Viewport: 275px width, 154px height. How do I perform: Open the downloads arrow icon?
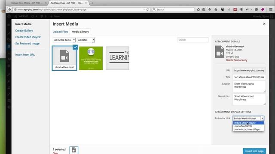coord(210,9)
